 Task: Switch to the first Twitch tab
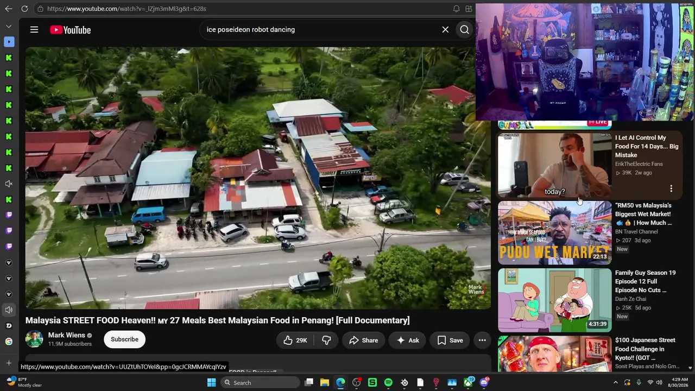9,215
